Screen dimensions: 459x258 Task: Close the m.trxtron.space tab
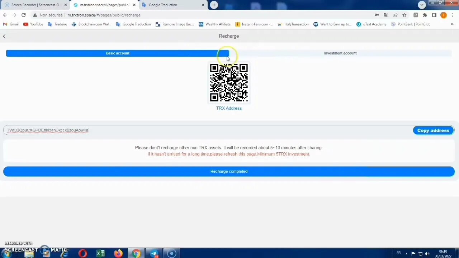point(134,5)
